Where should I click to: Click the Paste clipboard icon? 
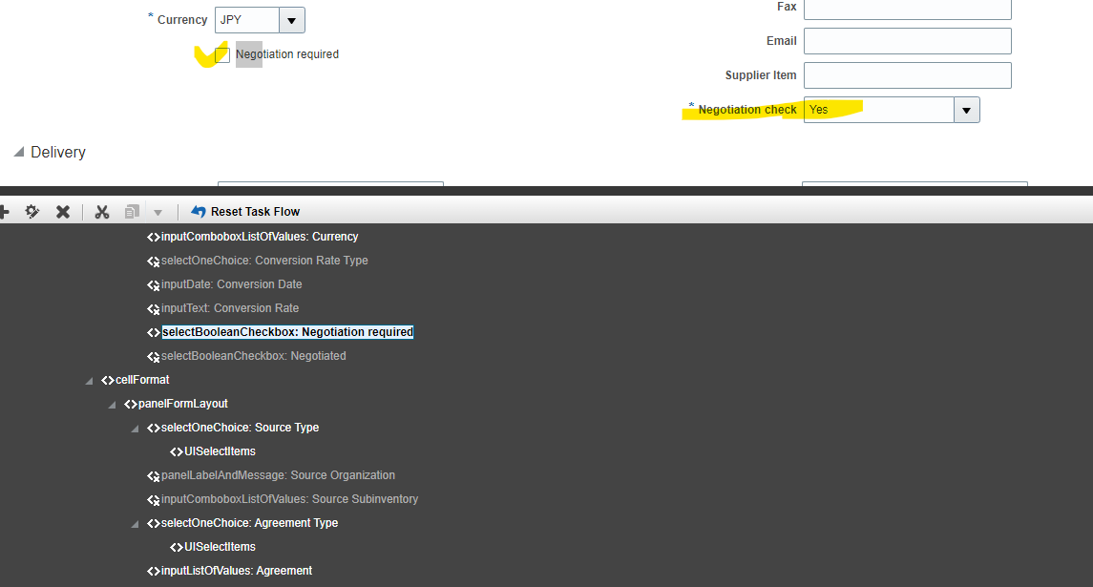tap(130, 212)
